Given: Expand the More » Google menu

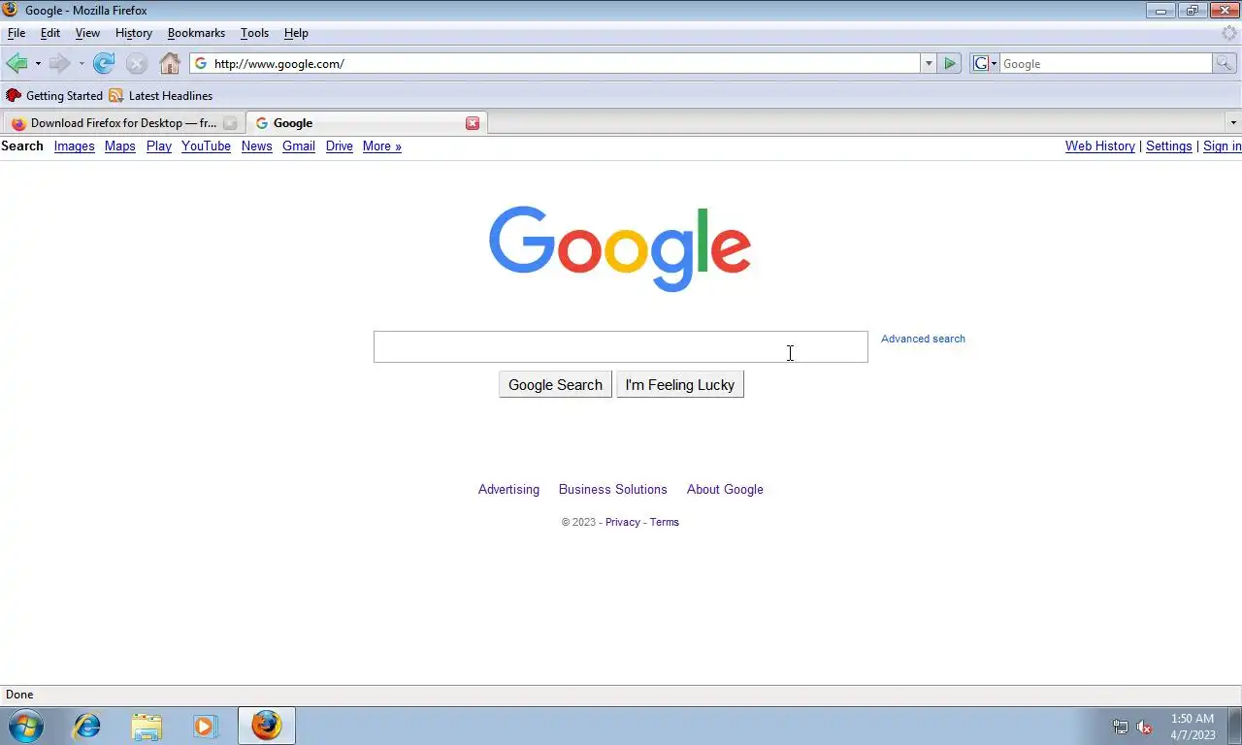Looking at the screenshot, I should [381, 146].
